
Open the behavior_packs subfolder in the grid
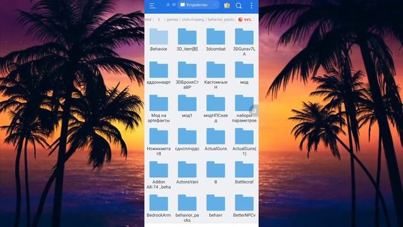[187, 208]
